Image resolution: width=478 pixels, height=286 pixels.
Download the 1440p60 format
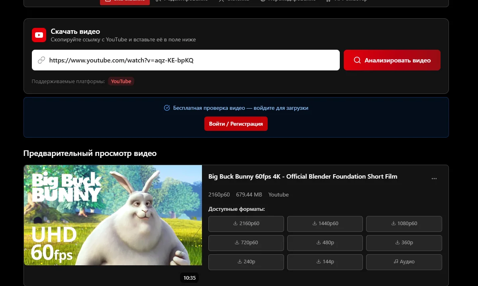pyautogui.click(x=325, y=224)
